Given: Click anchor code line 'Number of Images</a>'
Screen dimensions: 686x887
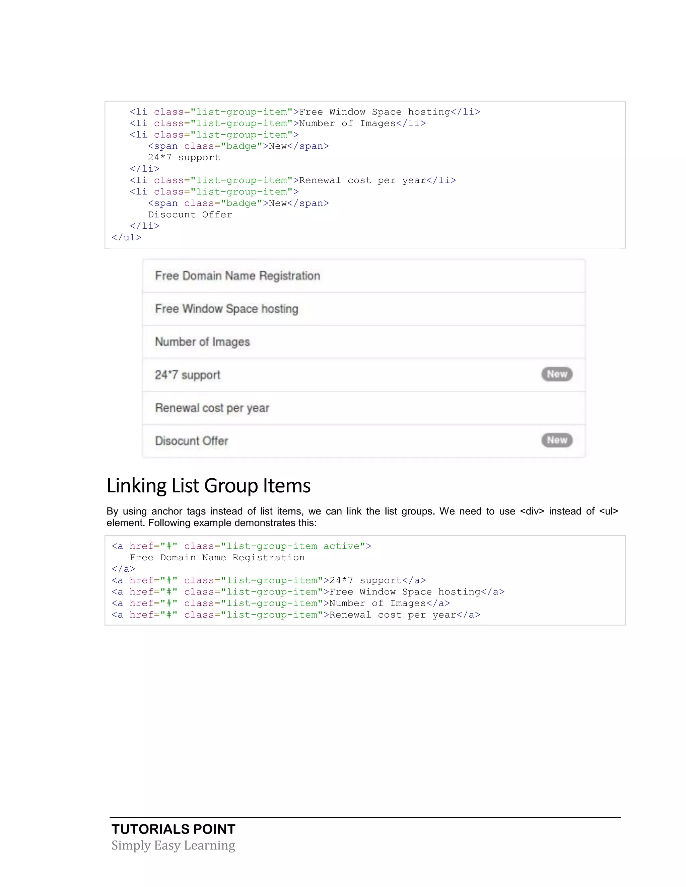Looking at the screenshot, I should 281,603.
